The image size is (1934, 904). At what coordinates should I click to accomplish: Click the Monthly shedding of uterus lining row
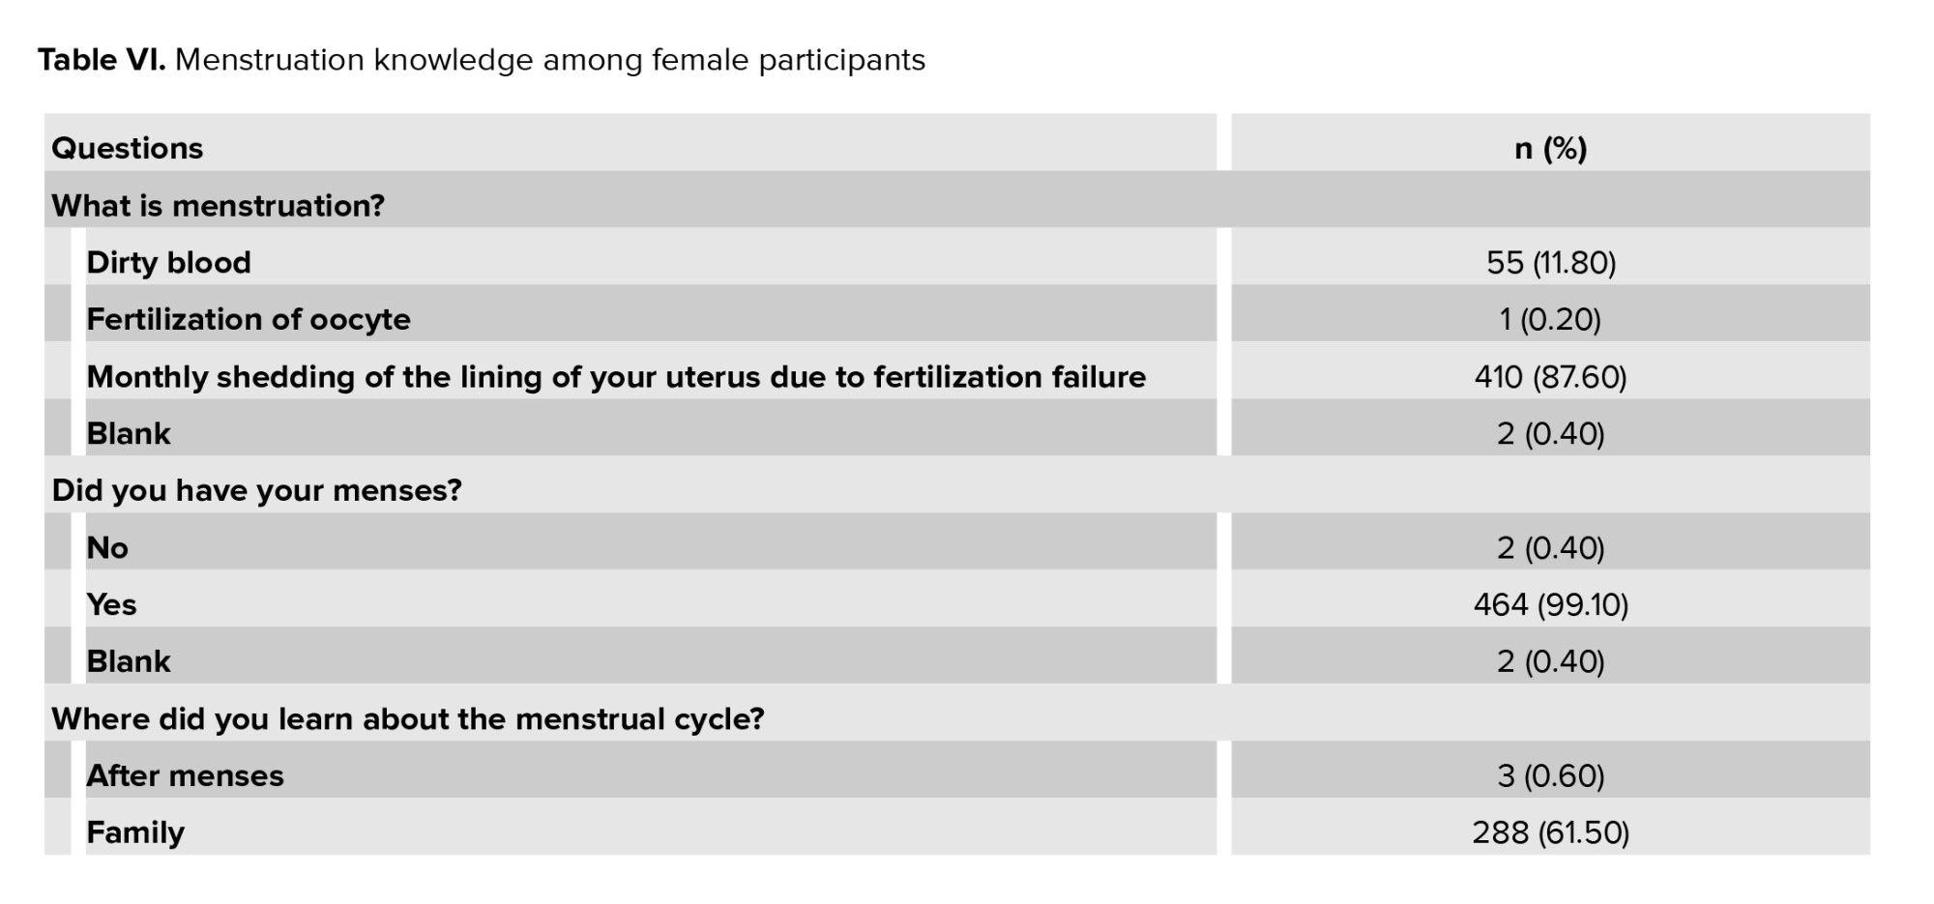pyautogui.click(x=616, y=376)
